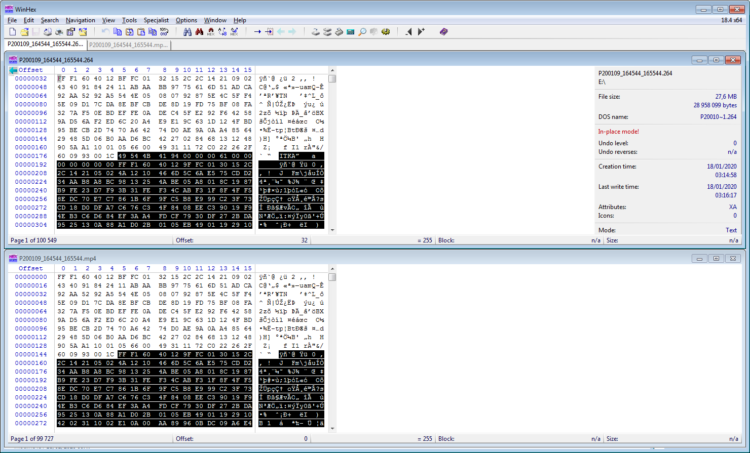The width and height of the screenshot is (750, 453).
Task: Click the Go To Offset arrow icon
Action: coord(257,32)
